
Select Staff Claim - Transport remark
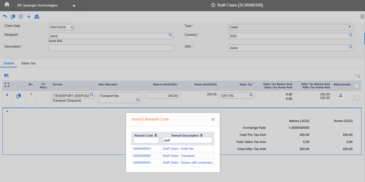click(x=178, y=156)
